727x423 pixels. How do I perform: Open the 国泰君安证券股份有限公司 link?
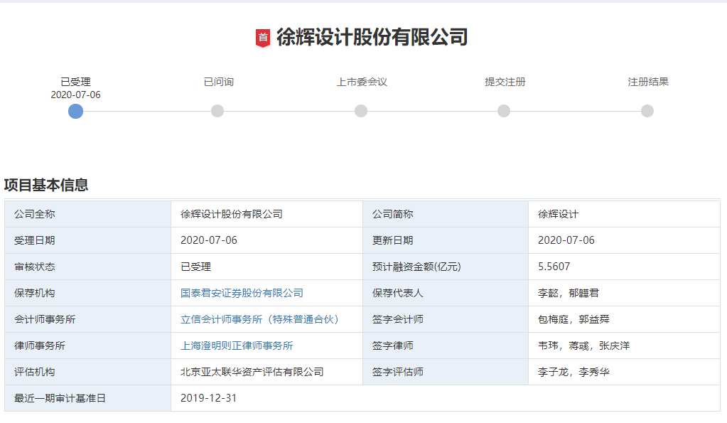point(242,293)
